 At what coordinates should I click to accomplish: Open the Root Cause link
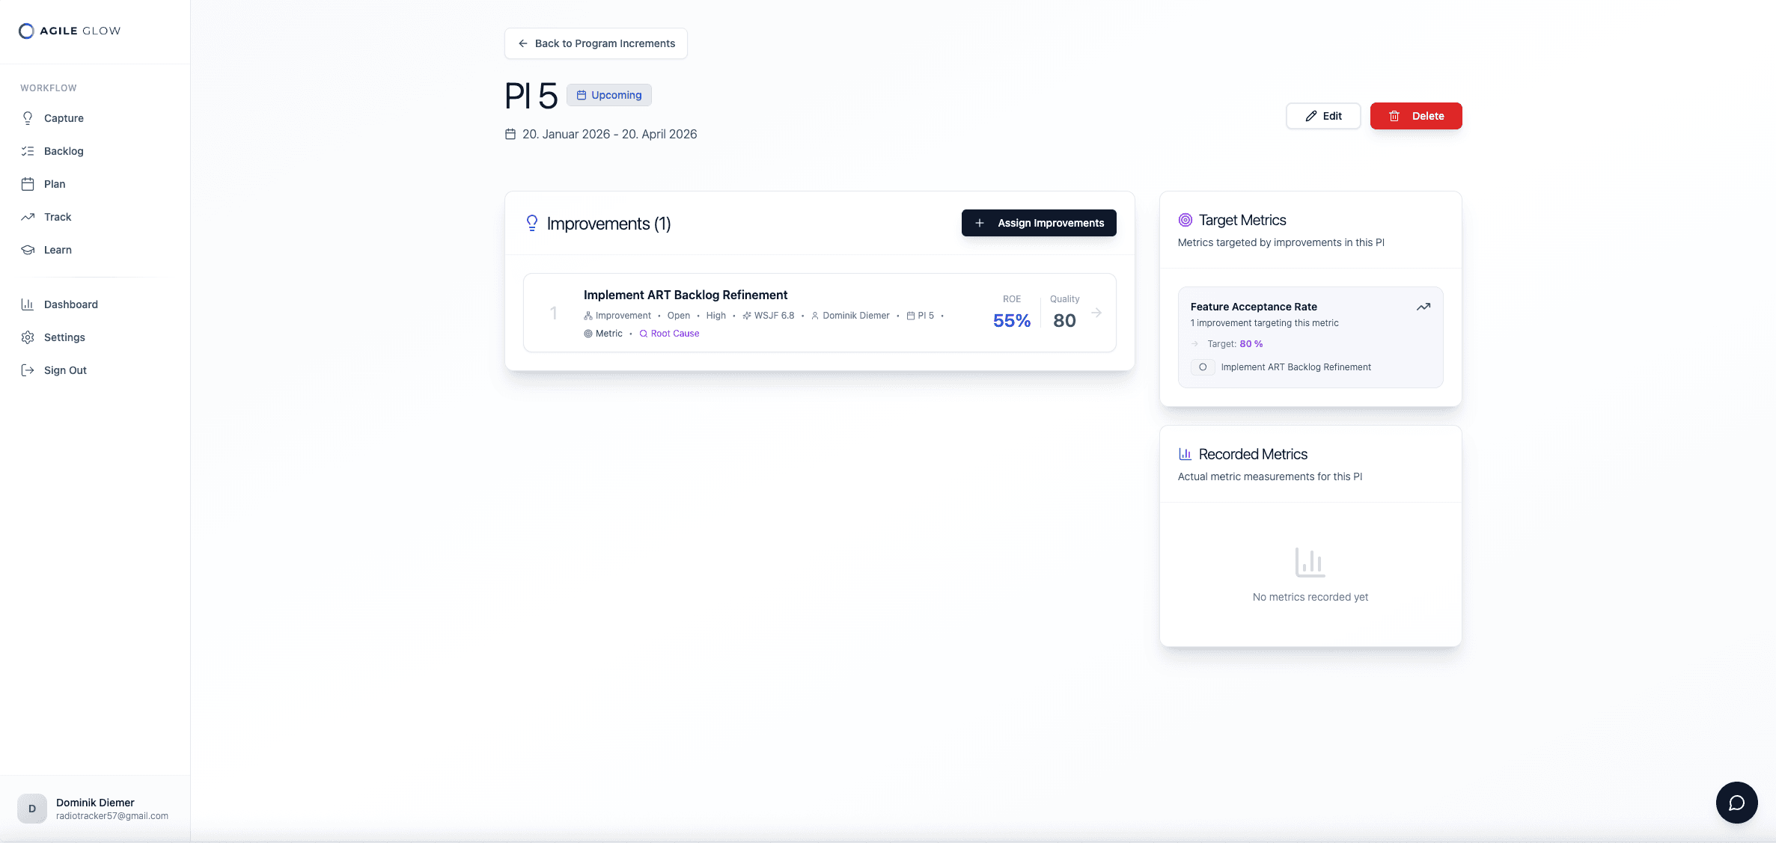pyautogui.click(x=669, y=334)
